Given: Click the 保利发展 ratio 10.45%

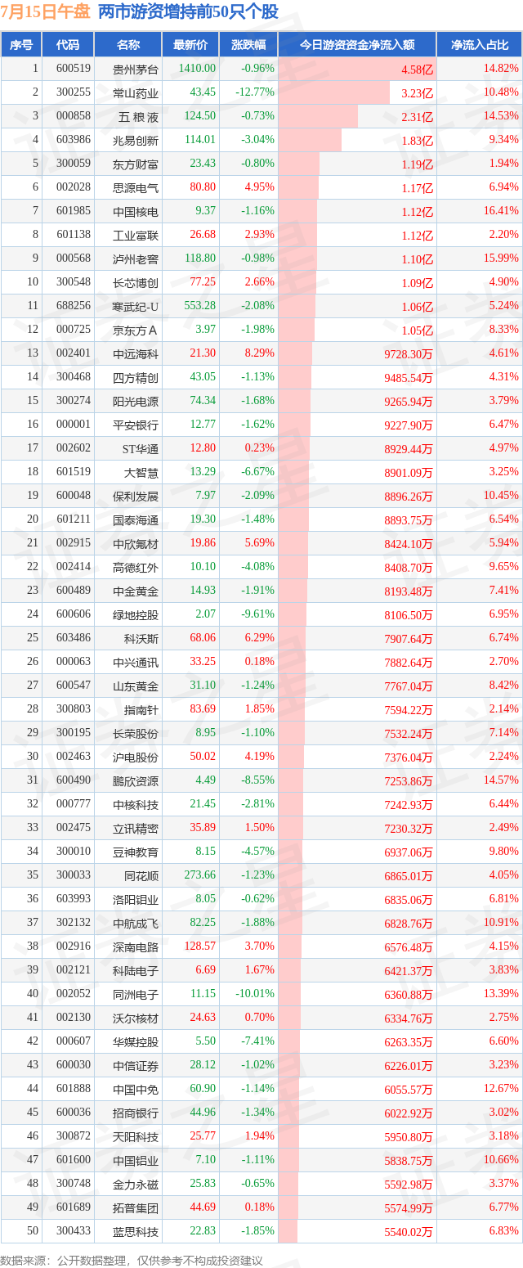Looking at the screenshot, I should [502, 496].
